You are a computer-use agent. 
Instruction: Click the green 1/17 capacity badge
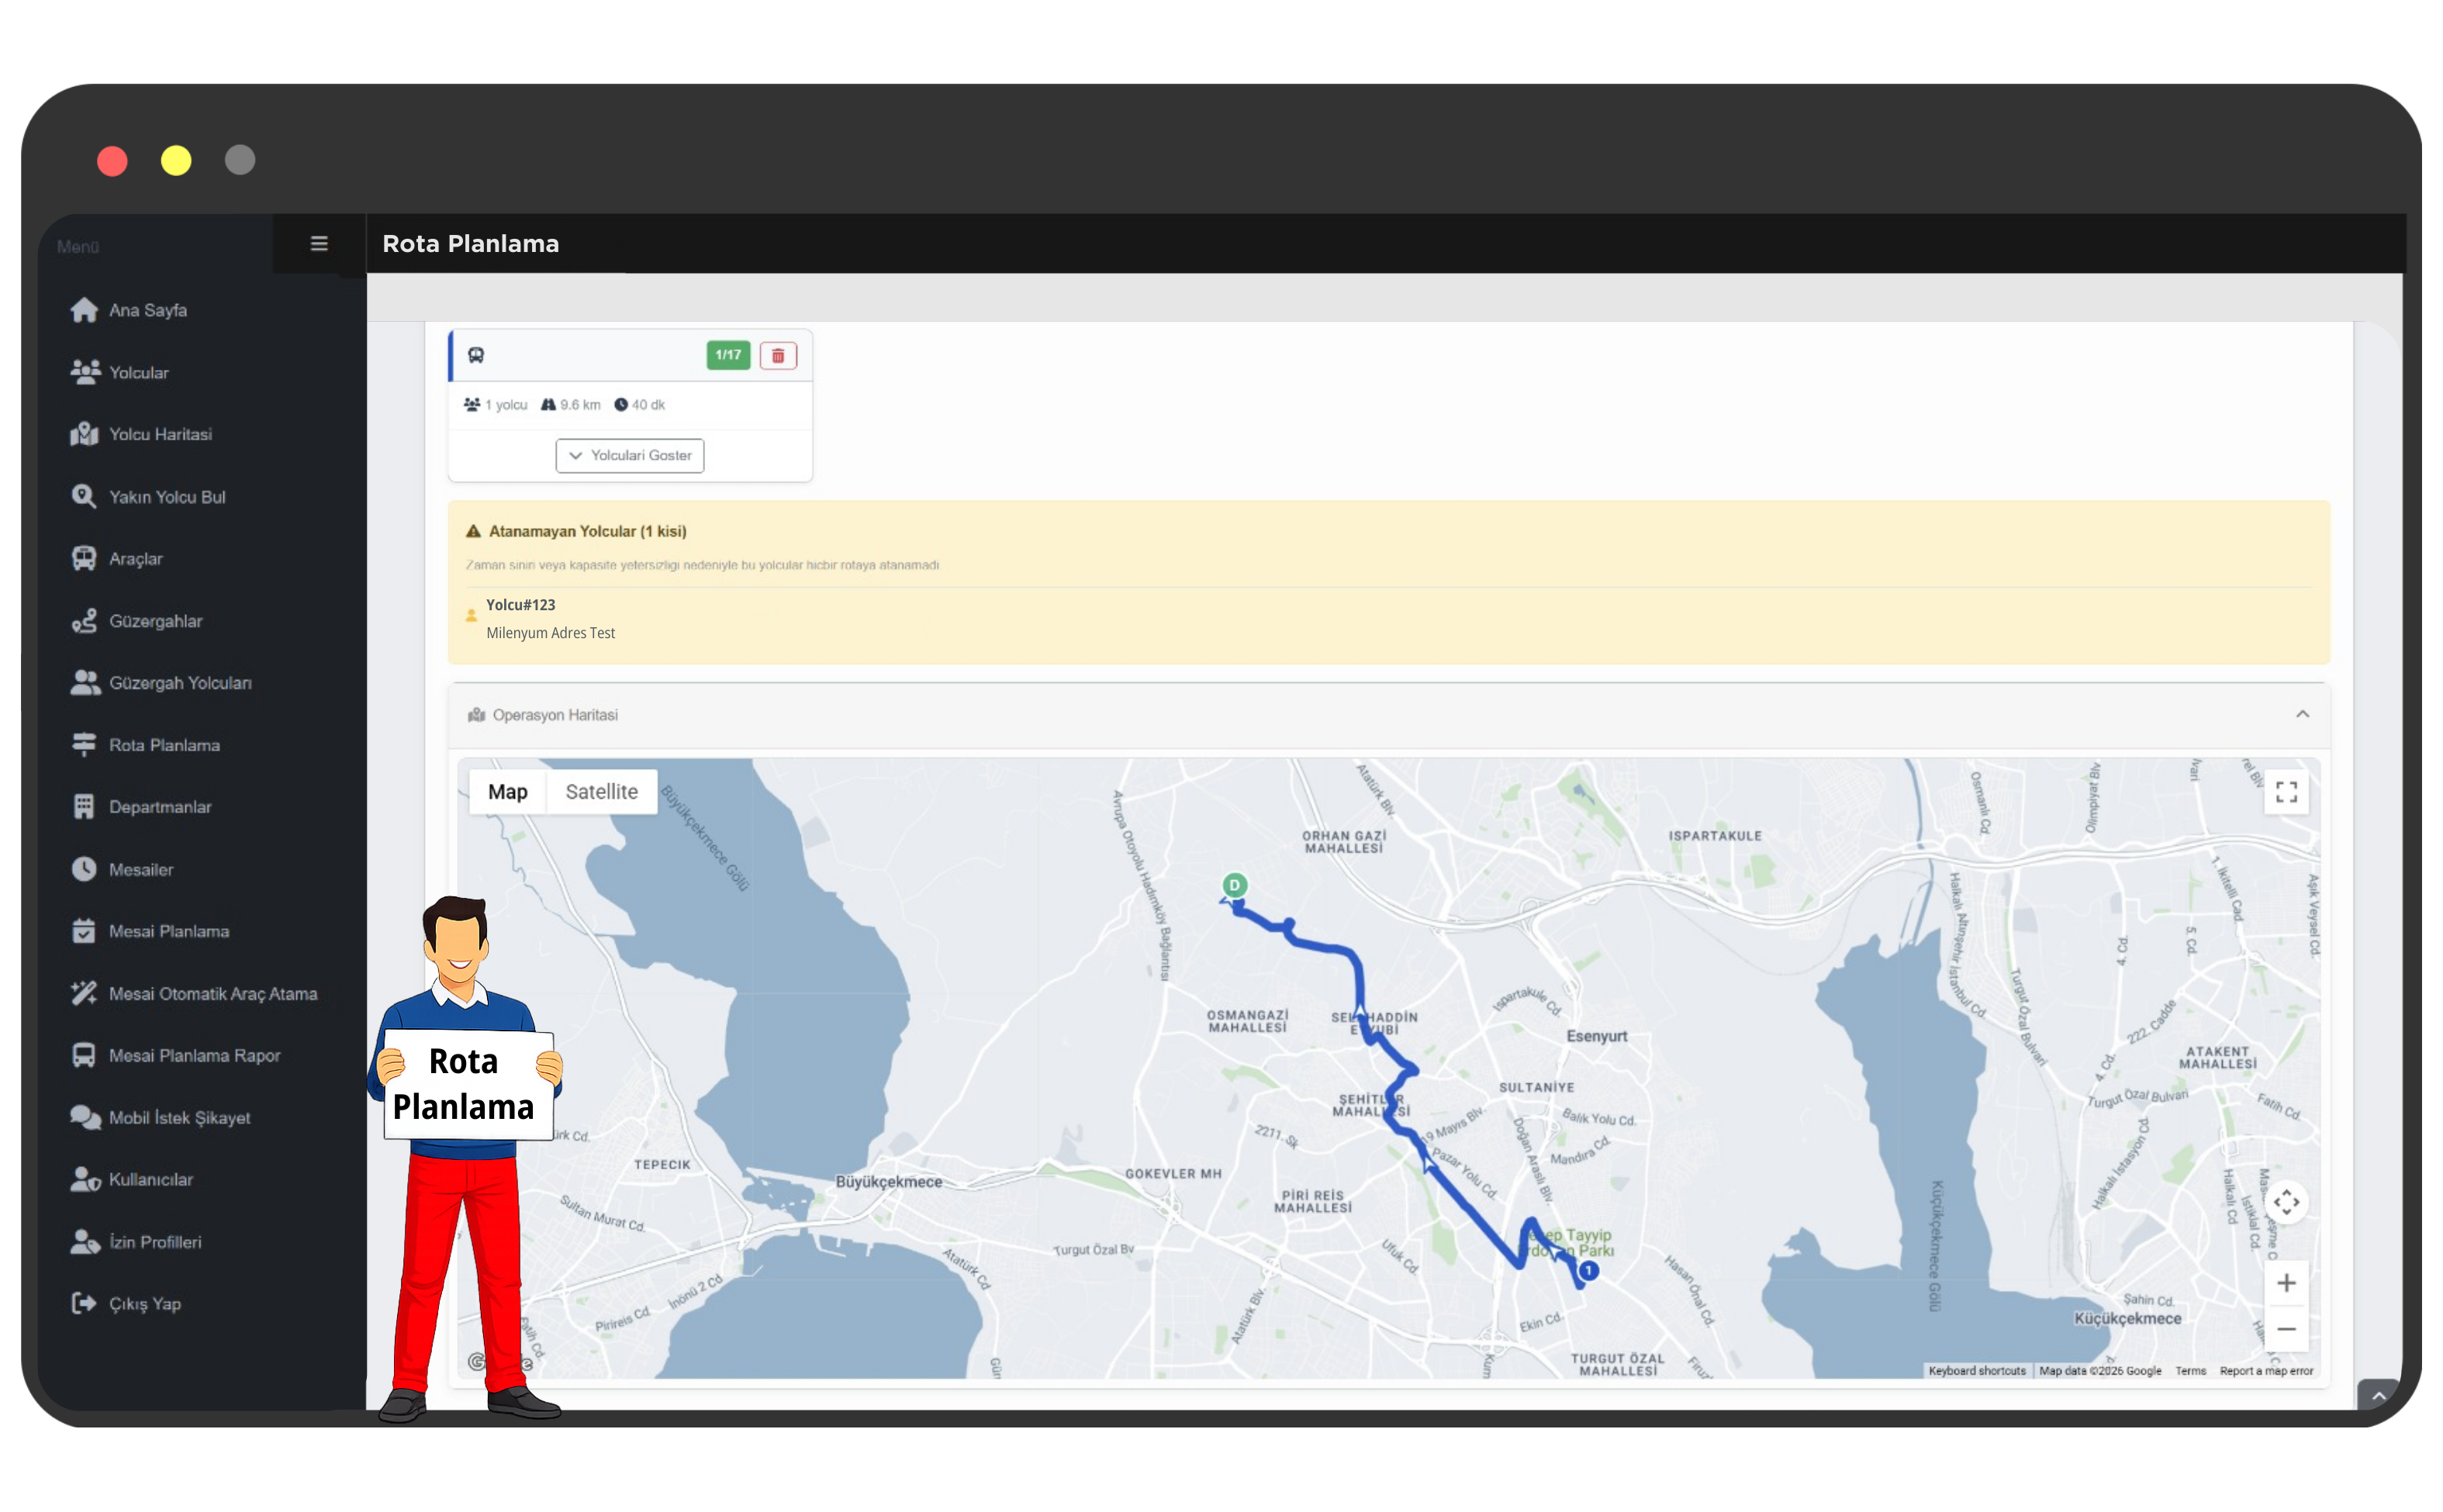click(x=728, y=356)
